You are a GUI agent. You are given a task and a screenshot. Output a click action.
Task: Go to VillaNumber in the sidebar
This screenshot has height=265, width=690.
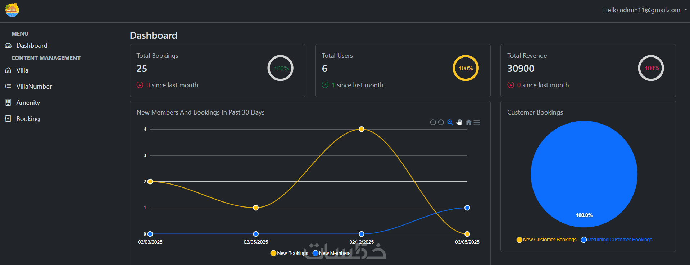[x=34, y=87]
